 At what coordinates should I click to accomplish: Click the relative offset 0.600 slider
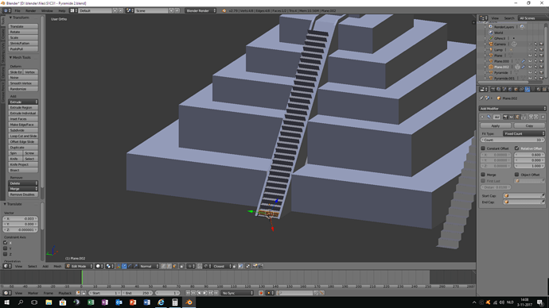coord(529,155)
